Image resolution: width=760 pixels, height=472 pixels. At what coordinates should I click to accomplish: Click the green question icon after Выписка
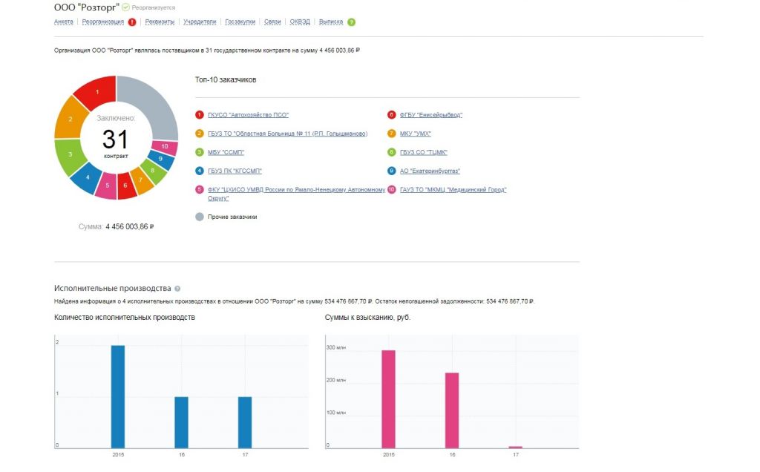click(351, 22)
